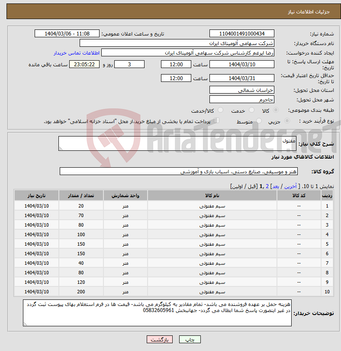Click the شماره نیاز number field
This screenshot has height=351, width=341.
point(242,33)
